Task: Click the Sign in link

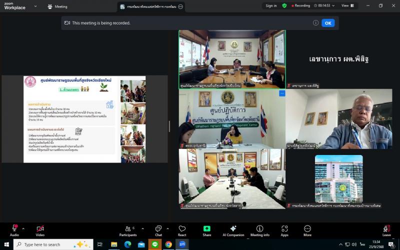Action: (x=271, y=5)
